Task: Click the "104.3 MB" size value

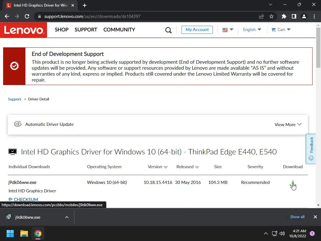Action: [x=218, y=182]
